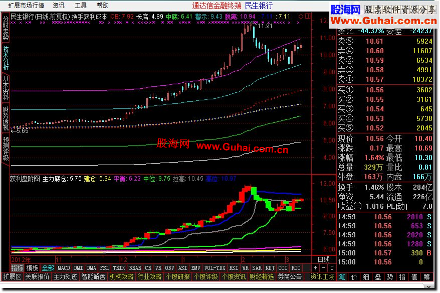This screenshot has height=293, width=440.
Task: Select the 筹 tab
Action: coord(426,277)
